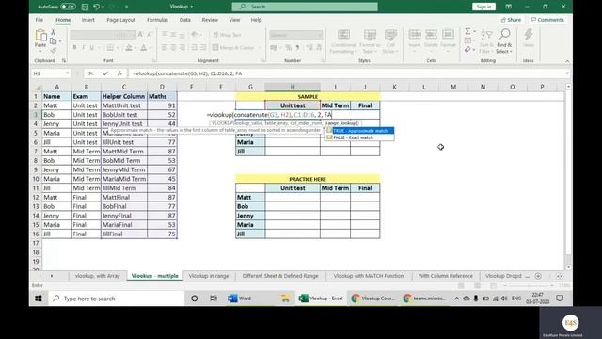Click the Ideas lightning icon
The height and width of the screenshot is (339, 602).
529,36
